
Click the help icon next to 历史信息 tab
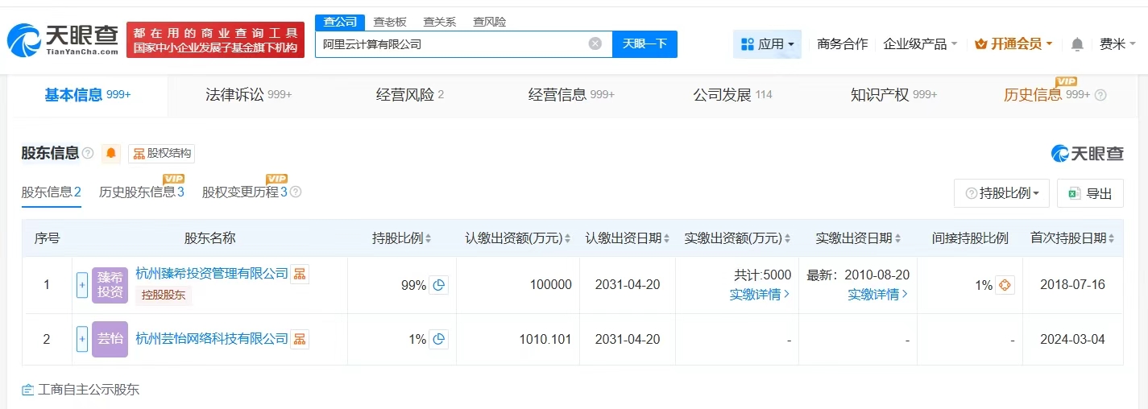pyautogui.click(x=1100, y=95)
